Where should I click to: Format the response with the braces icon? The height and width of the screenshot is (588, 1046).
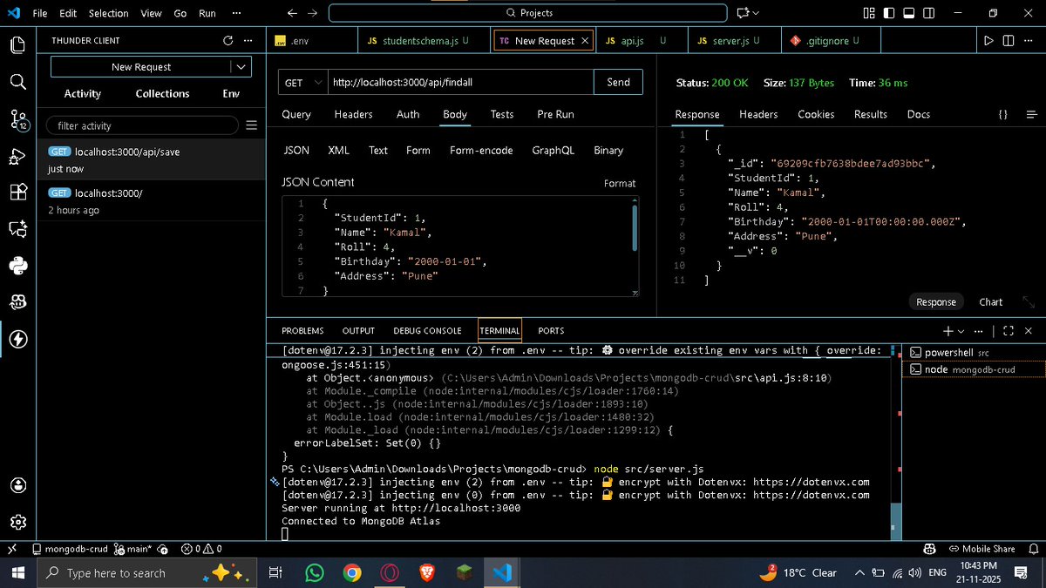[1002, 113]
